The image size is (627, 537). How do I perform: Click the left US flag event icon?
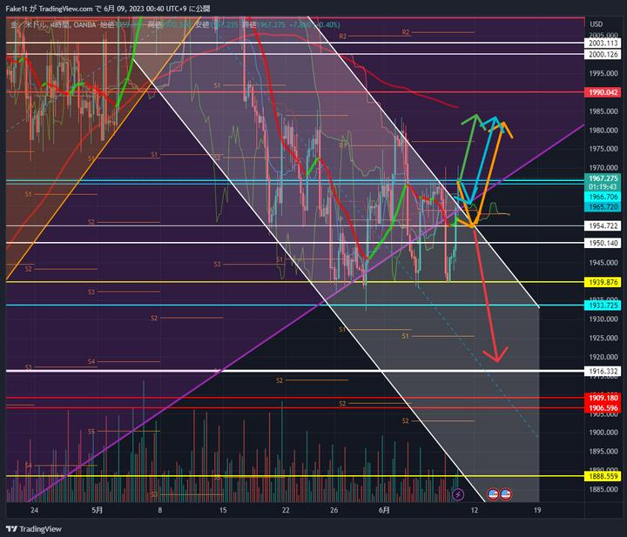click(492, 494)
